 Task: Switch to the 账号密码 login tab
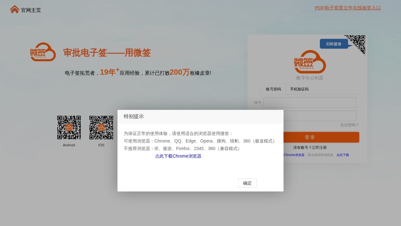273,89
